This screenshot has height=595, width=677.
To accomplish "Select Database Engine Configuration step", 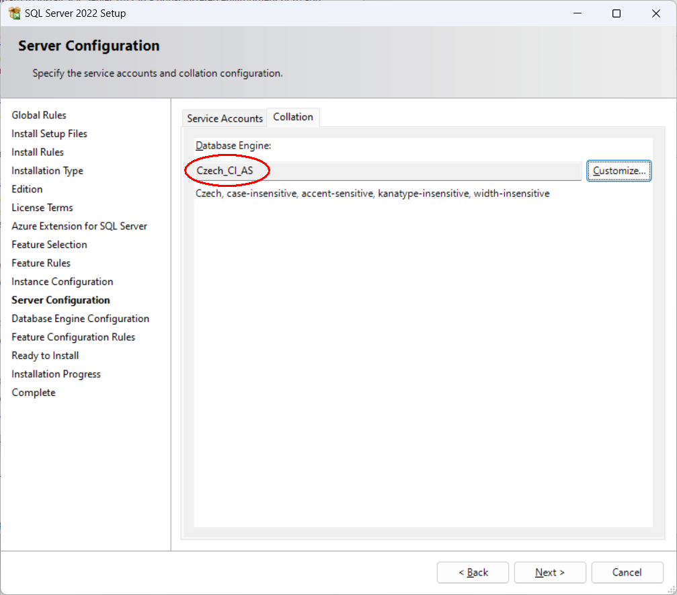I will click(80, 319).
